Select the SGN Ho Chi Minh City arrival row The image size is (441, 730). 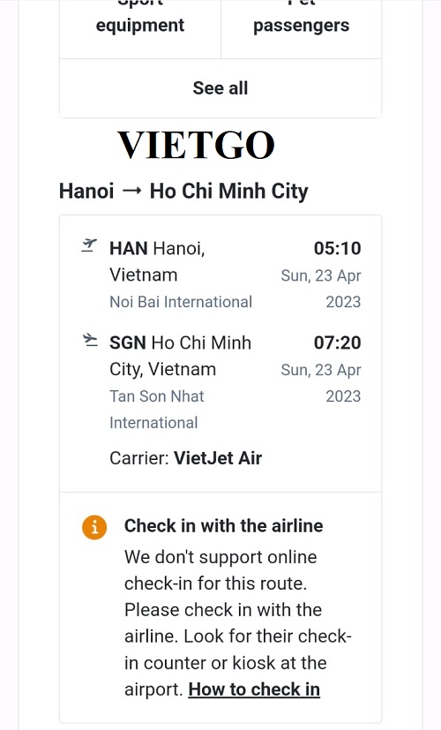(221, 382)
